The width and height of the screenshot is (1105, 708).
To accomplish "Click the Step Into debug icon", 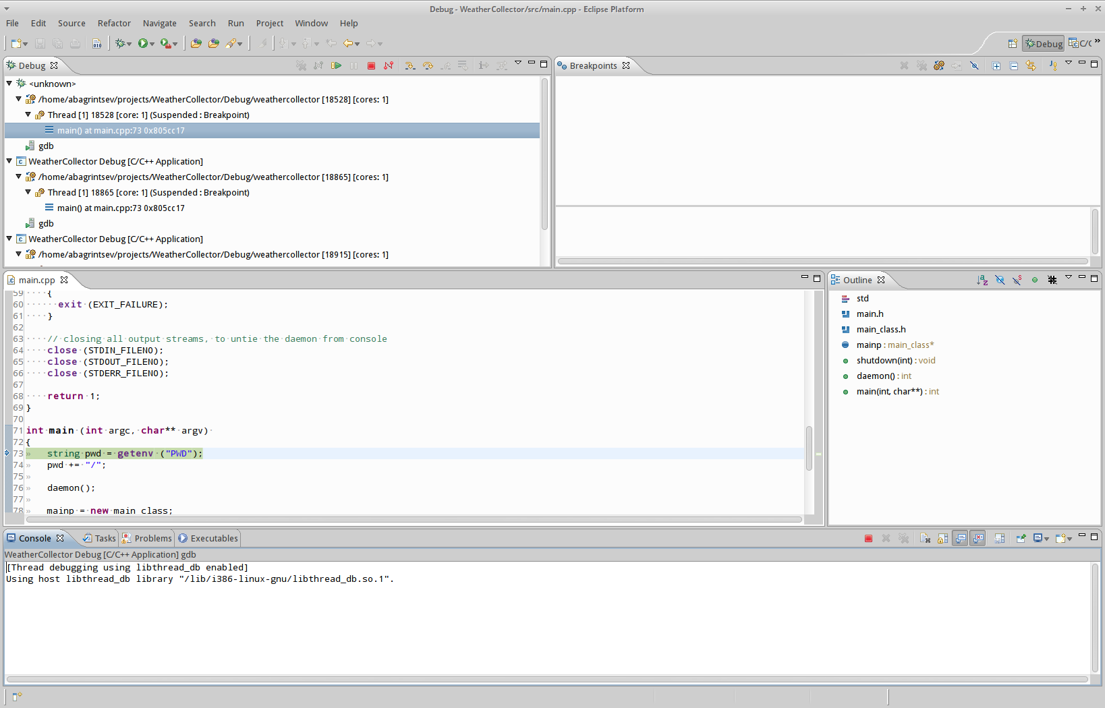I will (409, 65).
